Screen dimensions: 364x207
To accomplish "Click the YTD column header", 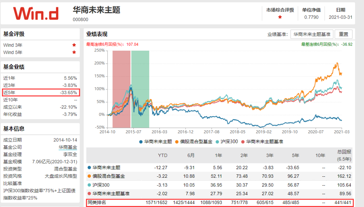I will [162, 155].
